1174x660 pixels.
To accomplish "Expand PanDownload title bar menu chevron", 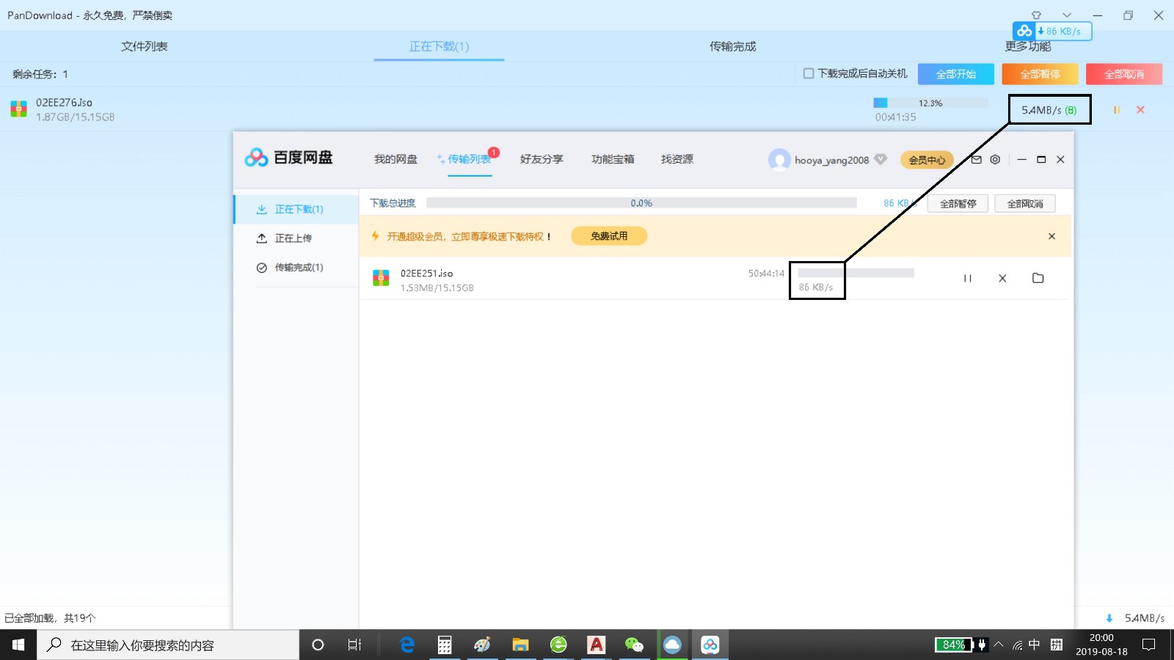I will 1067,15.
